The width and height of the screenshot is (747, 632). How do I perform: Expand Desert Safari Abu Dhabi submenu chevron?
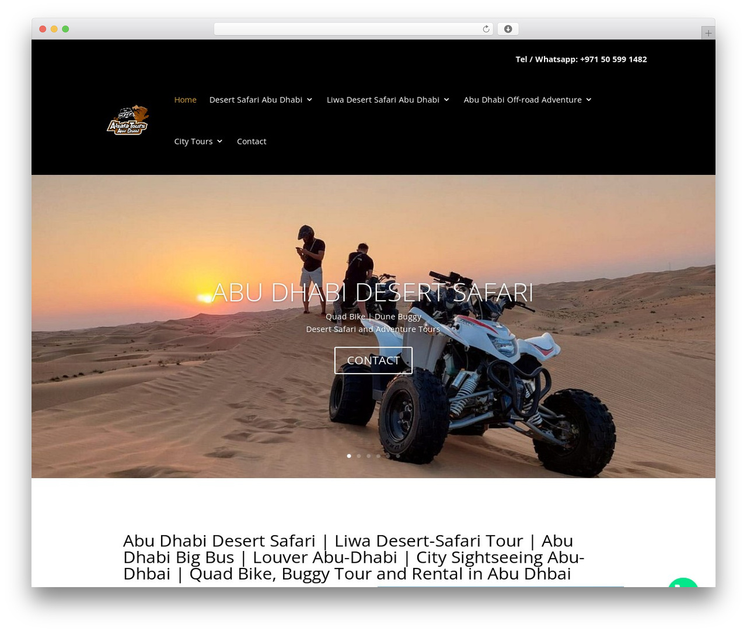click(309, 100)
